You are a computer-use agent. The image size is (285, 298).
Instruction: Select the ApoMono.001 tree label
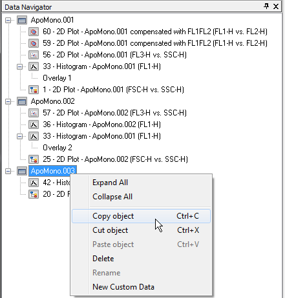pyautogui.click(x=52, y=20)
